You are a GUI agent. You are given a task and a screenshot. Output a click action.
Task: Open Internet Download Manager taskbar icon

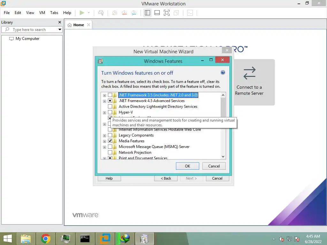pos(125,239)
